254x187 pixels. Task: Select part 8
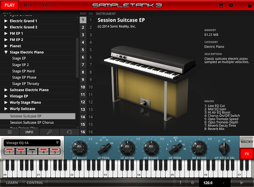(83, 72)
